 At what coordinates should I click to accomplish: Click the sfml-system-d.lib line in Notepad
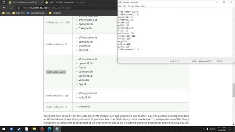click(x=129, y=49)
